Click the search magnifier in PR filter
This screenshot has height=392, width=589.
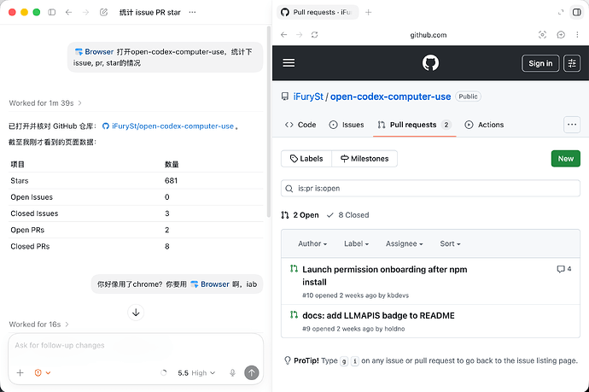click(x=289, y=189)
